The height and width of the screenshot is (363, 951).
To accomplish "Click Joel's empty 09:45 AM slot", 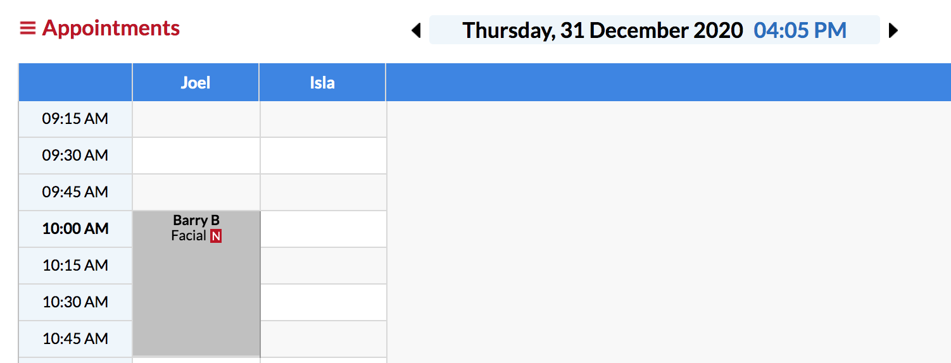I will (196, 192).
